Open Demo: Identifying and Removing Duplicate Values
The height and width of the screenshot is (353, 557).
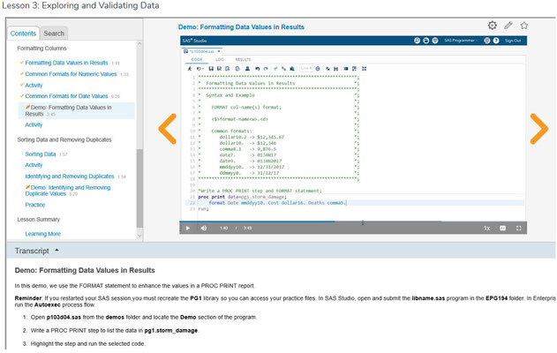pyautogui.click(x=68, y=191)
